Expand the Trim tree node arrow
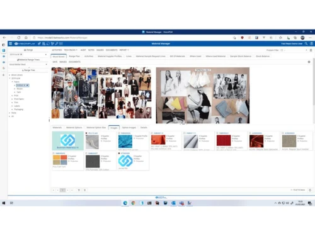Viewport: 315px width, 236px height. coord(12,103)
